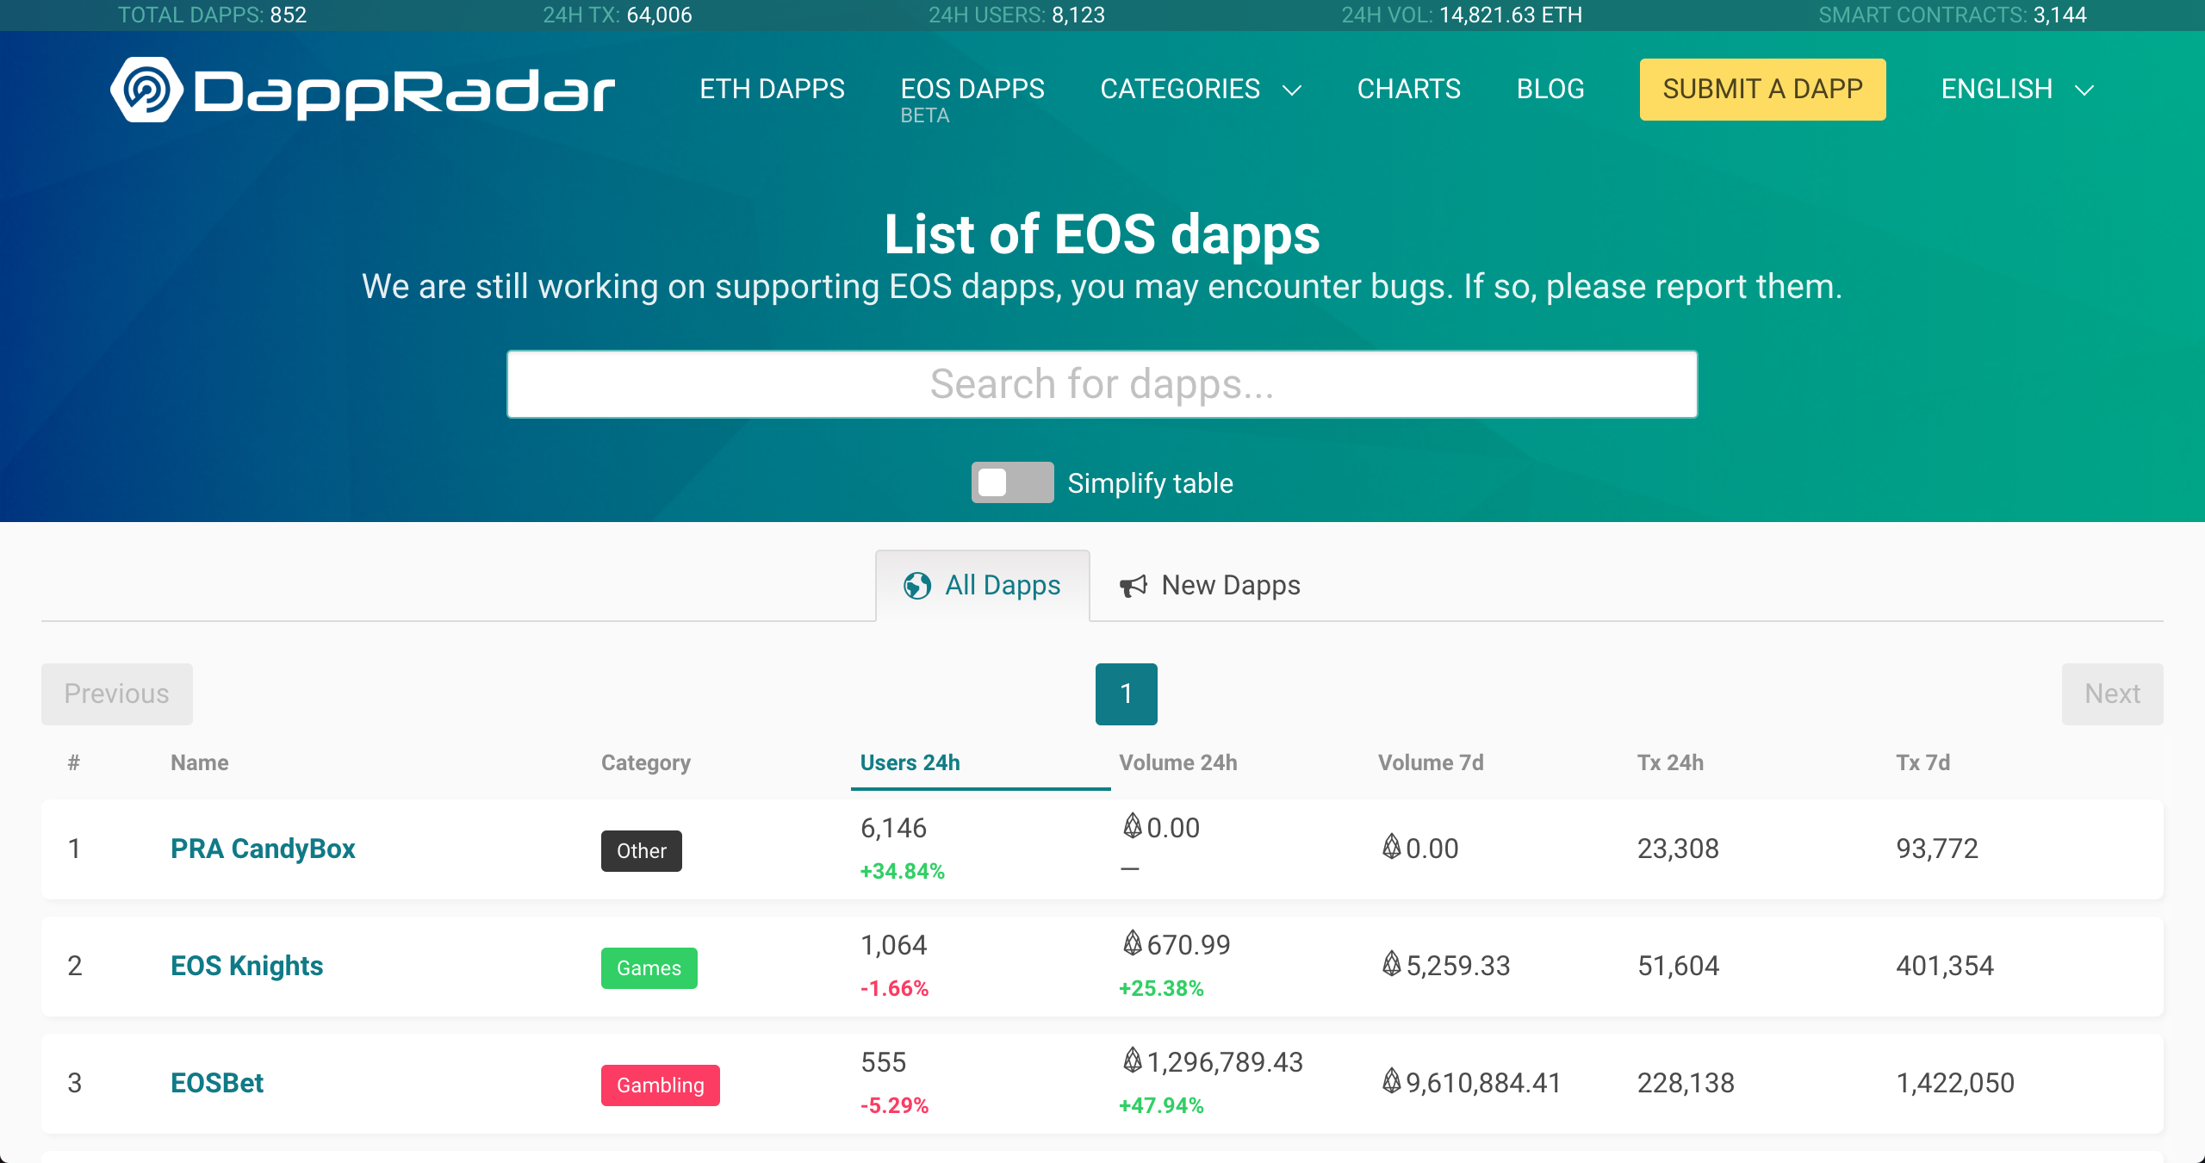Sort table by Volume 7d column
Image resolution: width=2205 pixels, height=1163 pixels.
click(1431, 762)
